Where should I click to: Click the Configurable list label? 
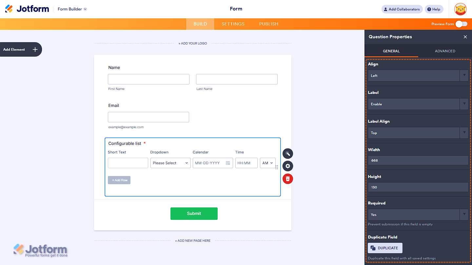(125, 144)
